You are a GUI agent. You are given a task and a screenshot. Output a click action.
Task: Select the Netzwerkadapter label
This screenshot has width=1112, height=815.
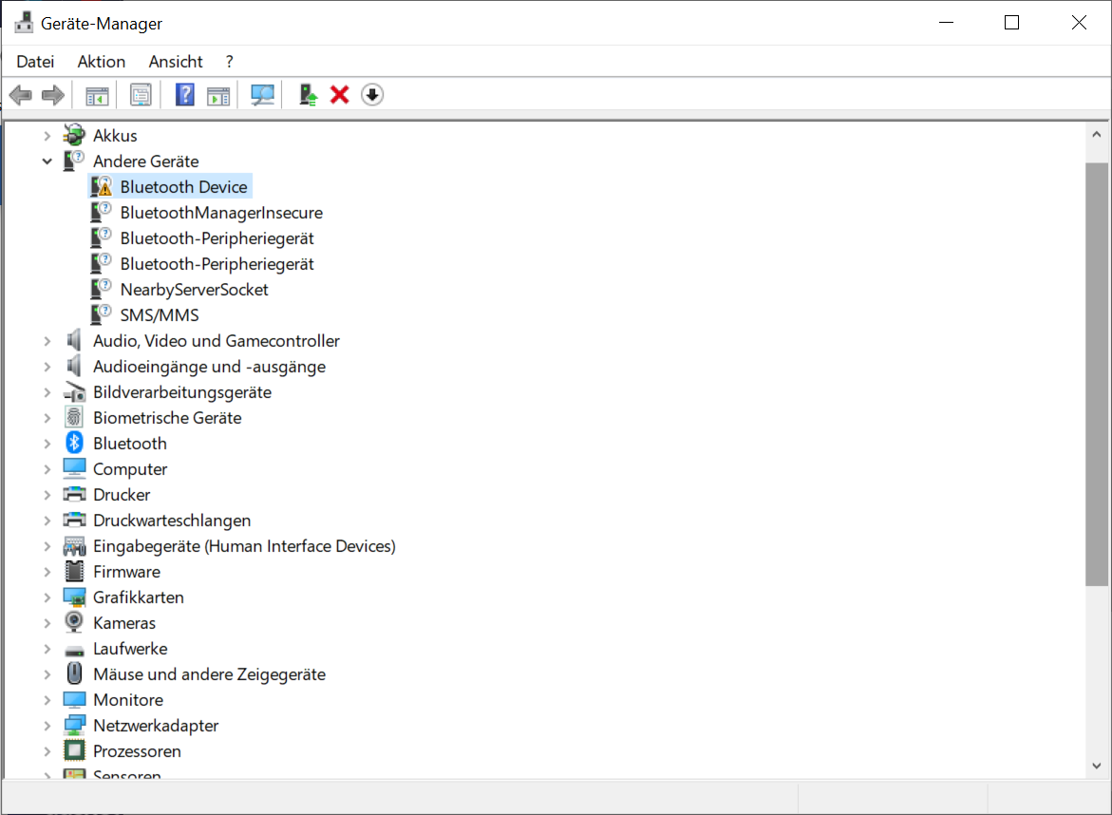point(156,726)
